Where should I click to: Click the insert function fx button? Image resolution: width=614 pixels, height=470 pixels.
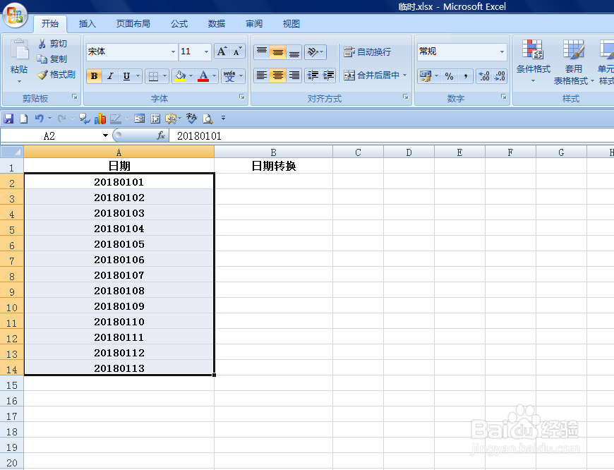click(x=160, y=135)
